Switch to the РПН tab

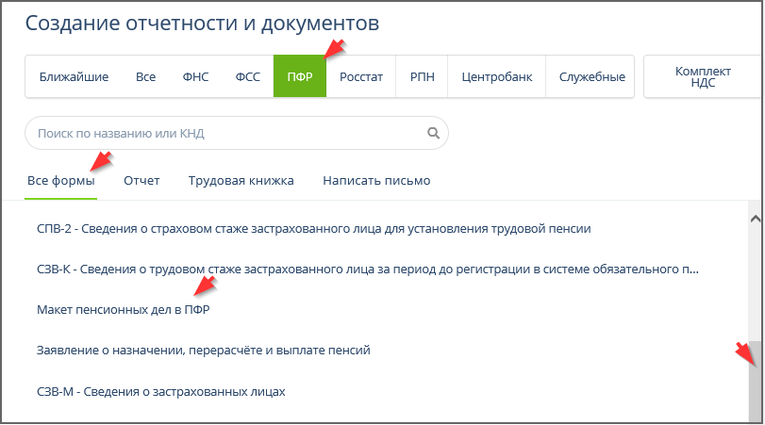(x=422, y=76)
